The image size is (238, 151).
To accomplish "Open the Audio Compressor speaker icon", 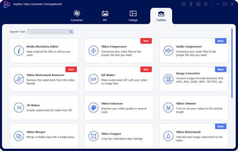I will click(x=168, y=50).
